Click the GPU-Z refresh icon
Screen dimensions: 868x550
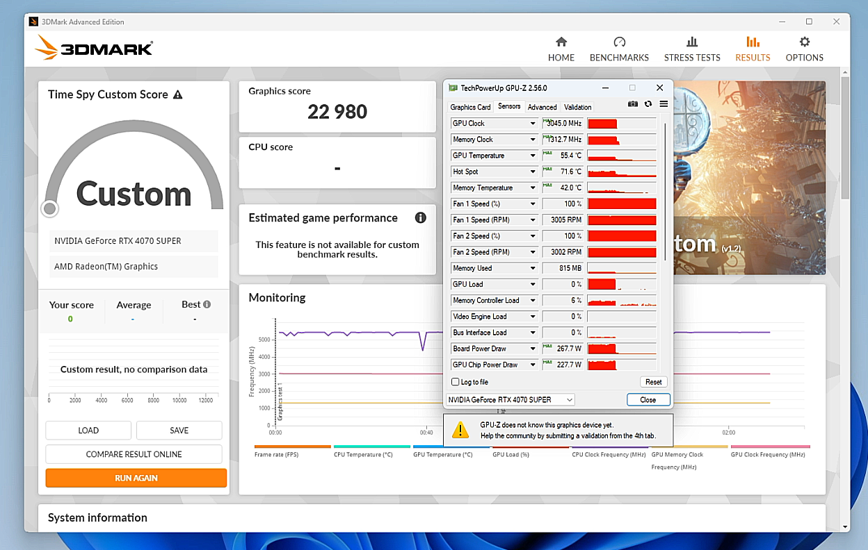click(x=648, y=104)
